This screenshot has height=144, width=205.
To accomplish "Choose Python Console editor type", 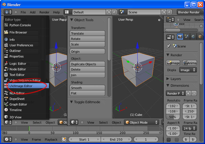I will [x=20, y=25].
